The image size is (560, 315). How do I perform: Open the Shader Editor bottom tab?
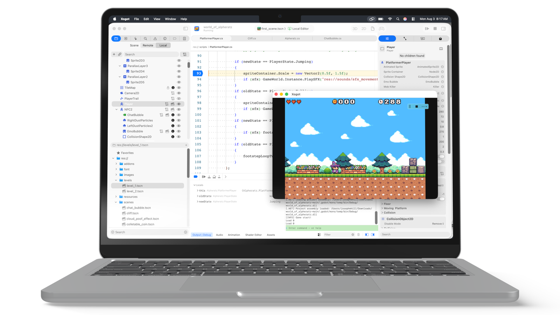(x=253, y=235)
